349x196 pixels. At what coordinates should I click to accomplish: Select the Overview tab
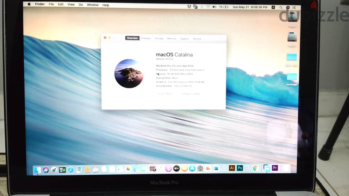point(133,38)
